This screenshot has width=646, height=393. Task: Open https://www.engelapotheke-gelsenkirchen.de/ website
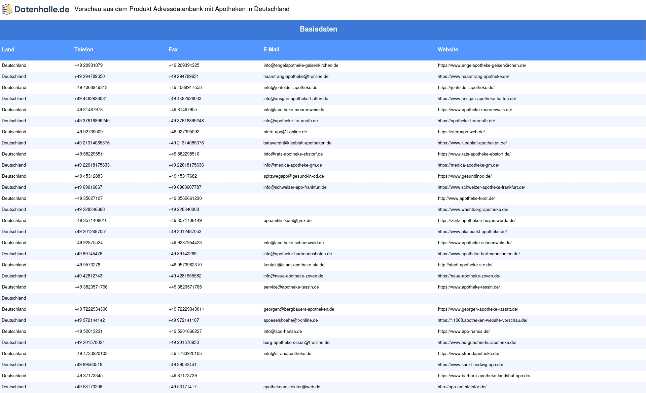482,65
